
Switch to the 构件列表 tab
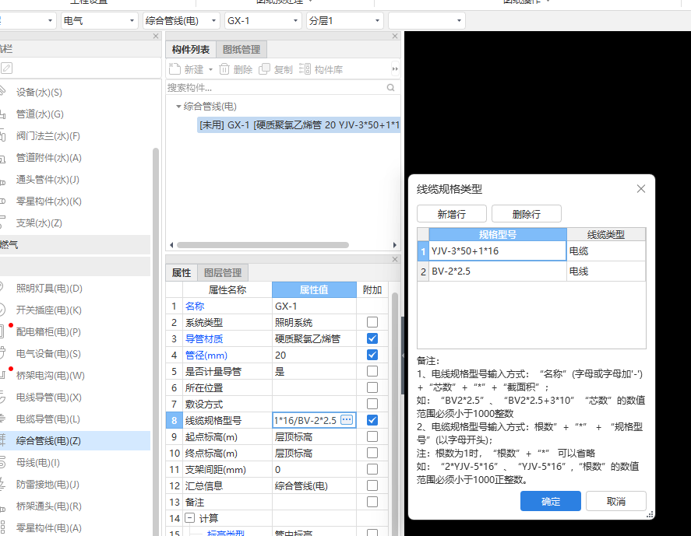pos(191,49)
